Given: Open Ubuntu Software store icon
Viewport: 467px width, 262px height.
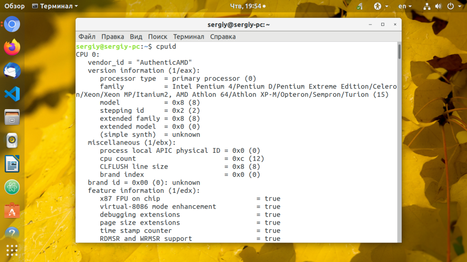Looking at the screenshot, I should click(12, 211).
